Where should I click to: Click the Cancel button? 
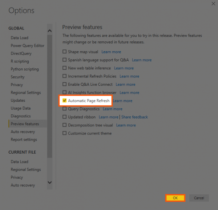point(199,198)
